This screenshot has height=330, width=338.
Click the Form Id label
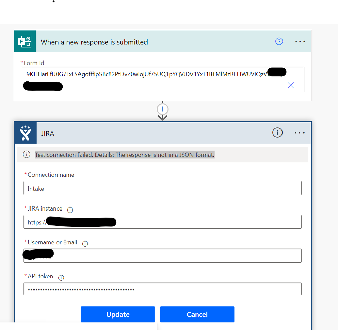tap(34, 63)
